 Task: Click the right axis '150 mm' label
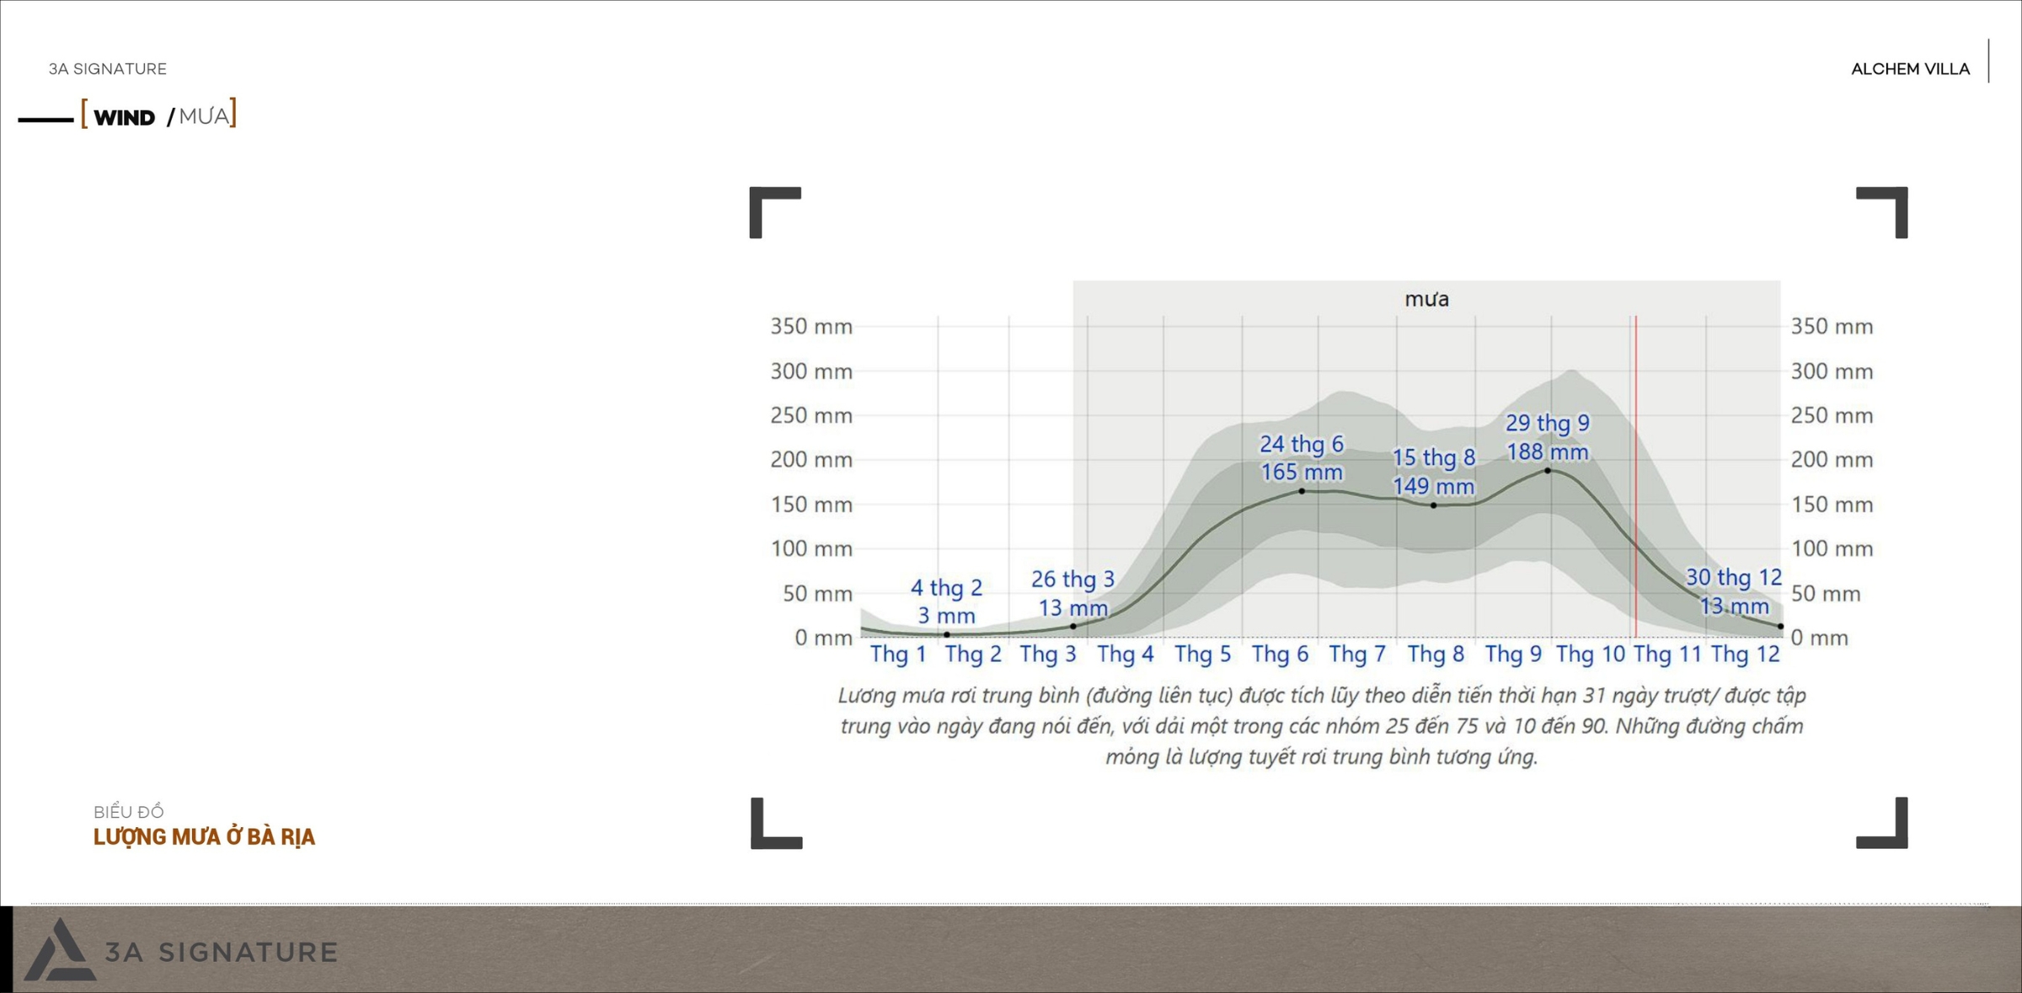(x=1832, y=505)
